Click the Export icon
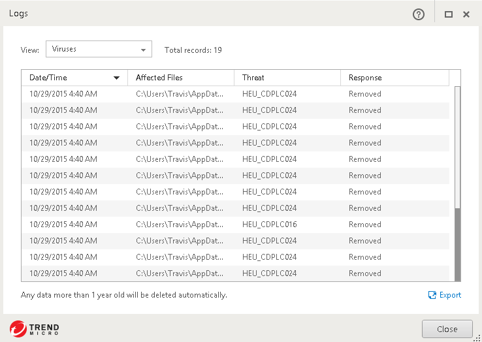The width and height of the screenshot is (482, 342). click(432, 295)
